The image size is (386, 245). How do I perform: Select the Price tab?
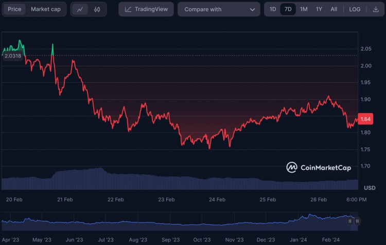pyautogui.click(x=14, y=9)
